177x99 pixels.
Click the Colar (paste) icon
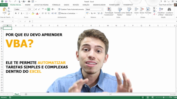(5, 10)
